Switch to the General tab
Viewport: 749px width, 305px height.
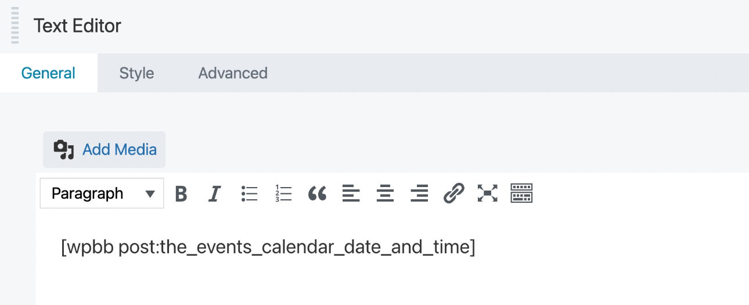pyautogui.click(x=48, y=73)
